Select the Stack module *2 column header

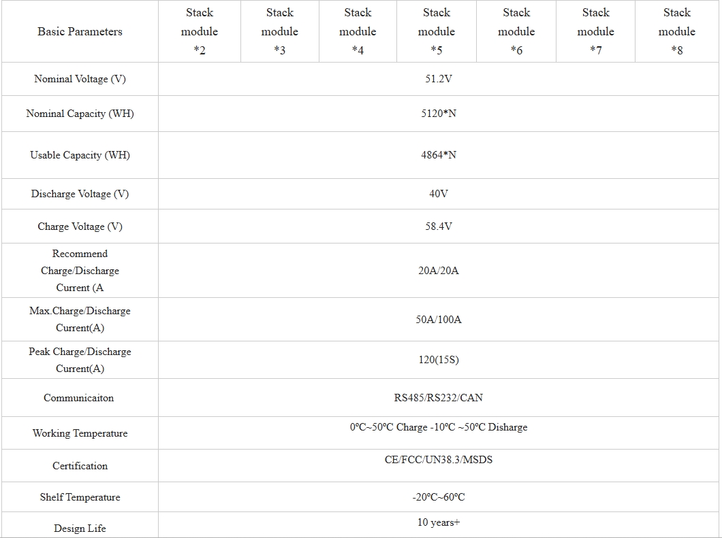pyautogui.click(x=200, y=31)
